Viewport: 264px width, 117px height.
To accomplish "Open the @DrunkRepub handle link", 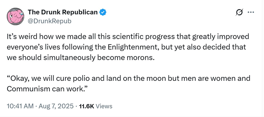I will tap(50, 21).
